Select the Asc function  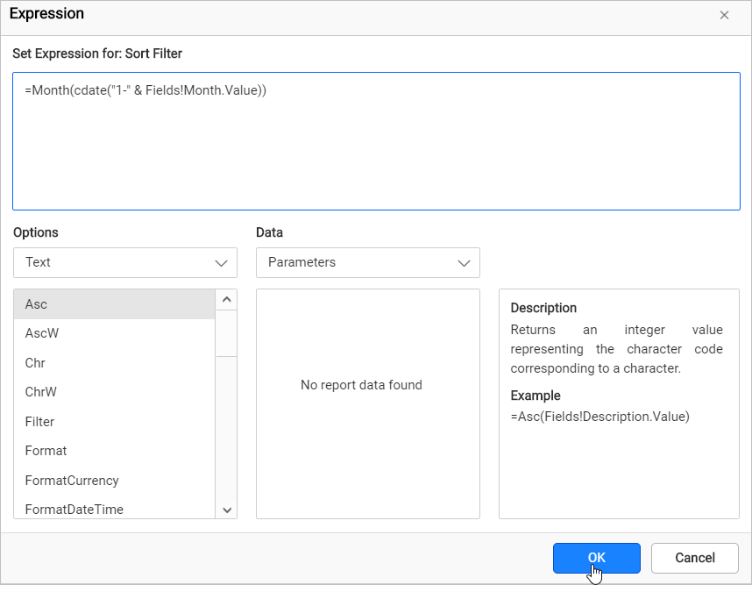[x=114, y=304]
